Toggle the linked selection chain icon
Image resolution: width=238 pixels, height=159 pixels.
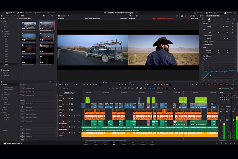click(x=141, y=88)
